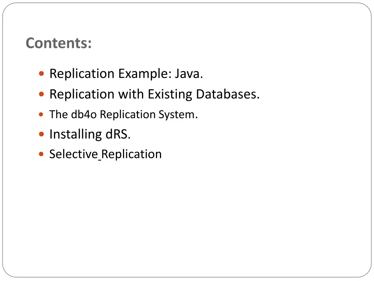This screenshot has width=374, height=281.
Task: Click the word "Replication" in the last bullet
Action: pyautogui.click(x=131, y=155)
